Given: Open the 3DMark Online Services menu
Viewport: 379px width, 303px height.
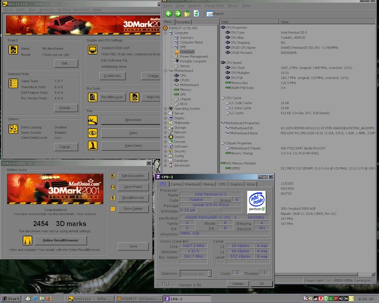Looking at the screenshot, I should pos(73,9).
